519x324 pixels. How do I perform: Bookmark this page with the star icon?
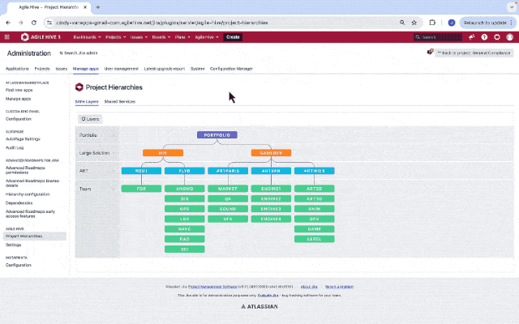(414, 23)
